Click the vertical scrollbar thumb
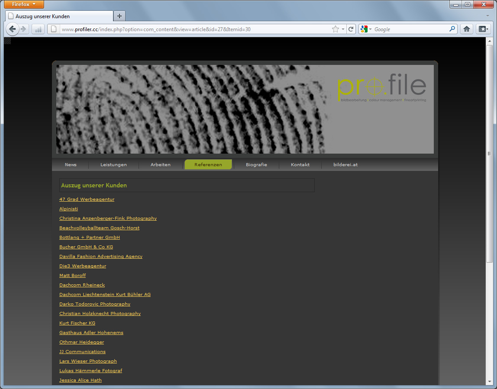Image resolution: width=497 pixels, height=389 pixels. click(x=489, y=153)
